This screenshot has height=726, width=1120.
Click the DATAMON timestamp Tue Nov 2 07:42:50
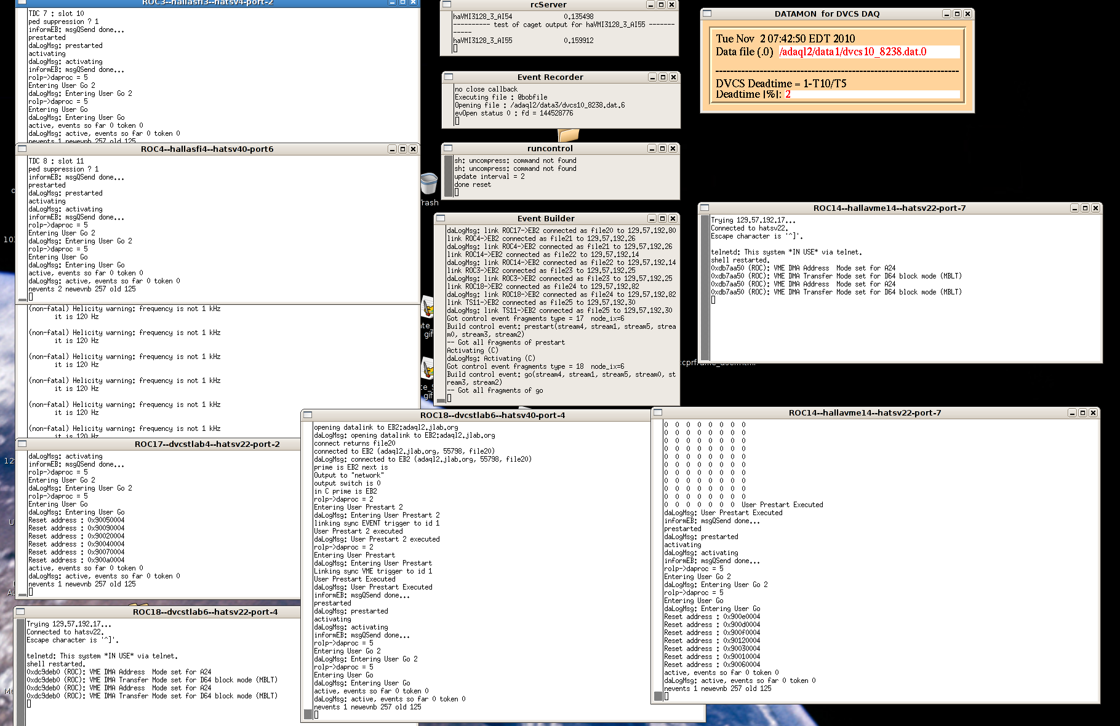point(785,38)
